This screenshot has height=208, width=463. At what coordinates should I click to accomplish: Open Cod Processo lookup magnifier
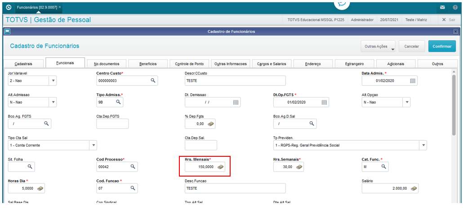click(x=133, y=167)
